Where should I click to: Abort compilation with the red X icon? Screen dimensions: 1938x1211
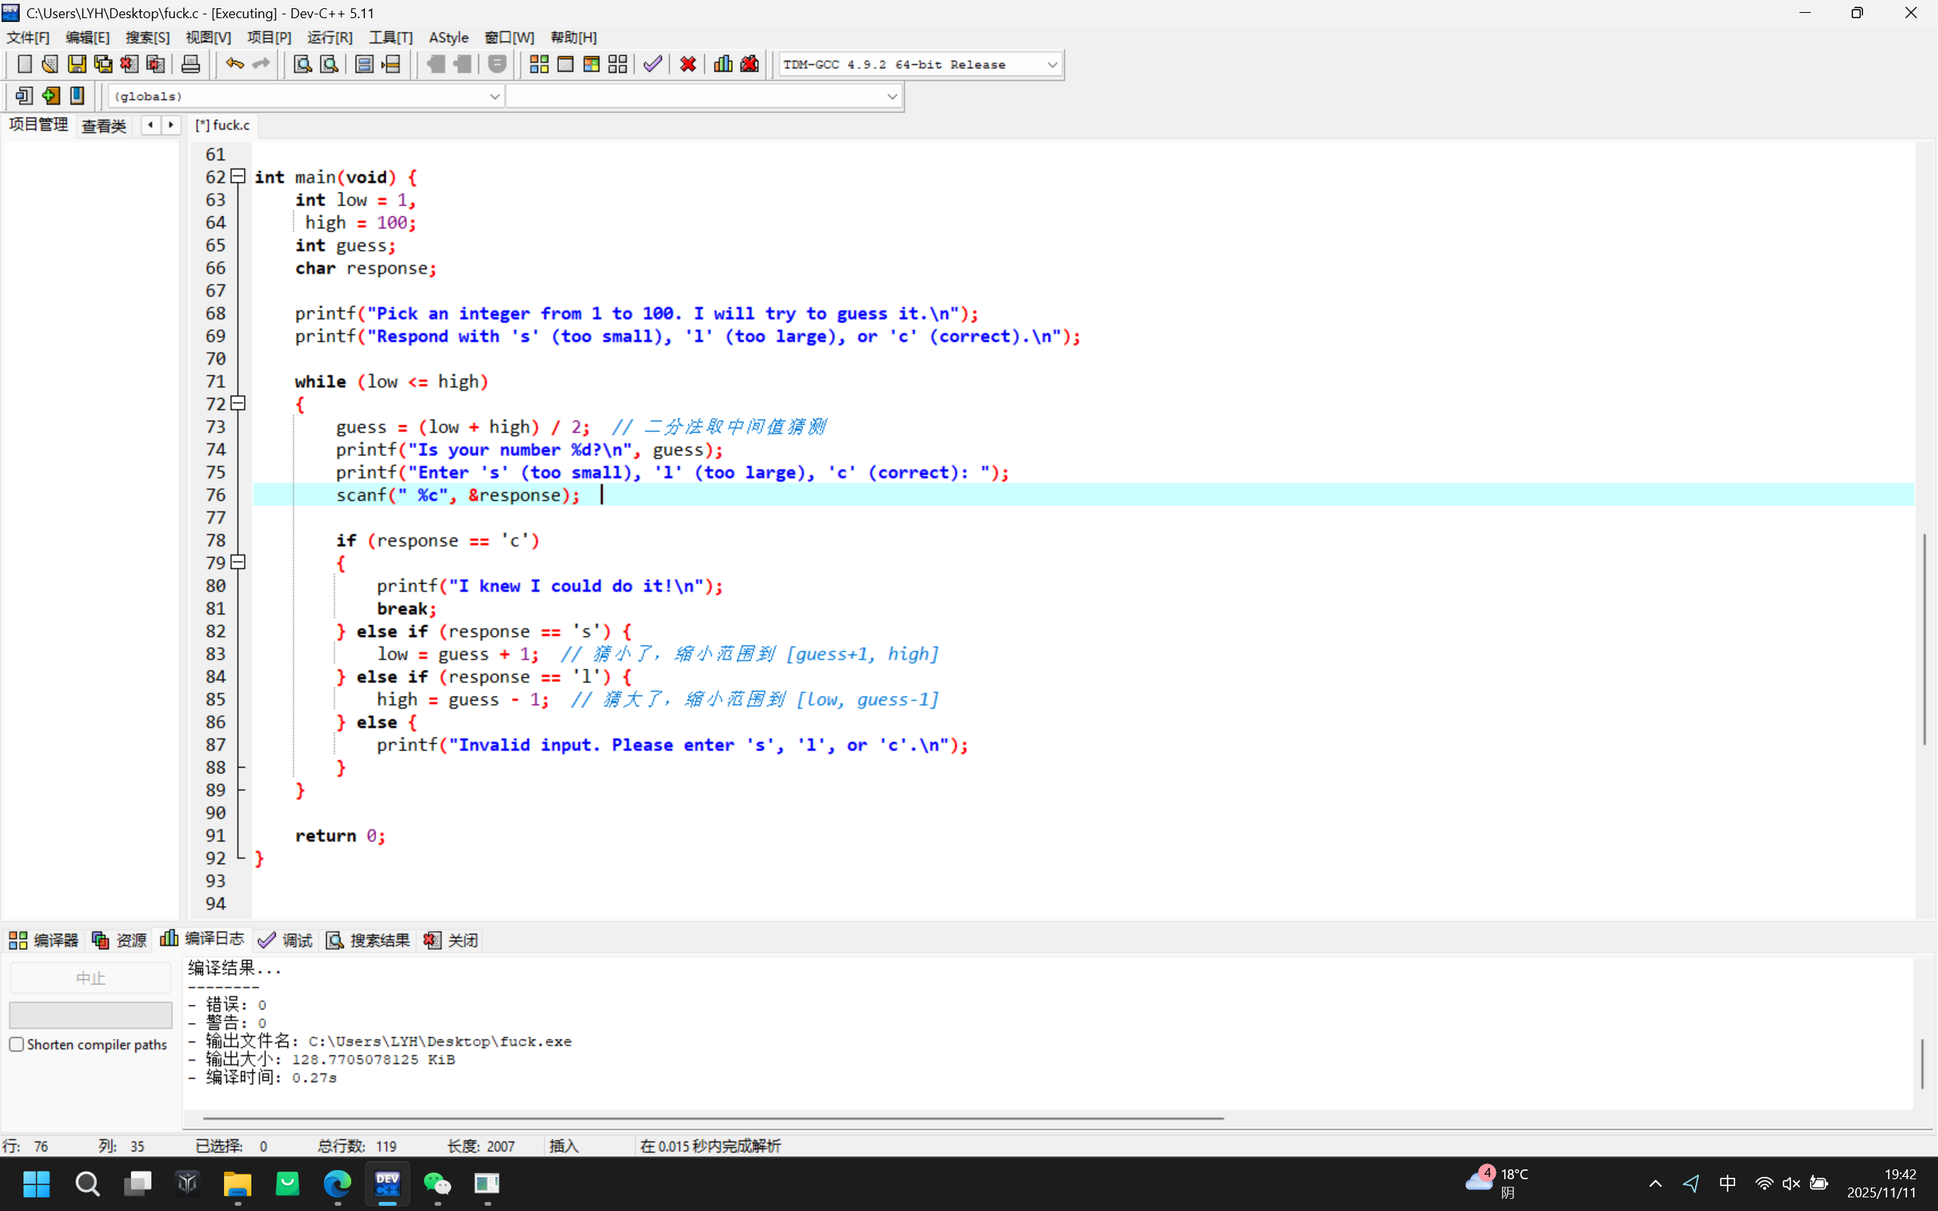pos(687,64)
